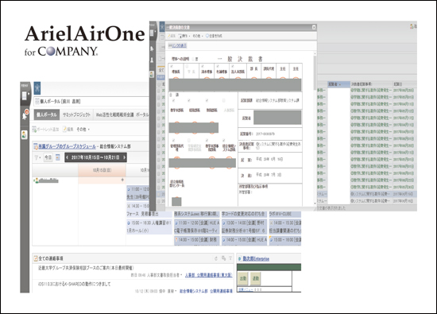
Task: Toggle the 理事長 approval checkbox
Action: [172, 66]
